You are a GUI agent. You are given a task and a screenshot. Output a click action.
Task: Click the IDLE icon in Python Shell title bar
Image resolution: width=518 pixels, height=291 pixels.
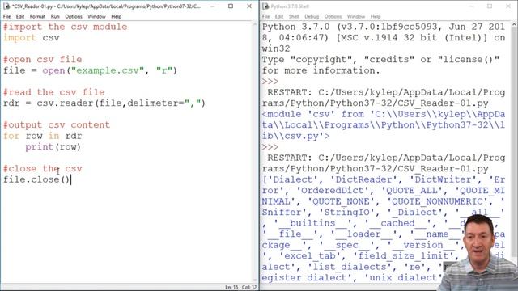point(265,6)
